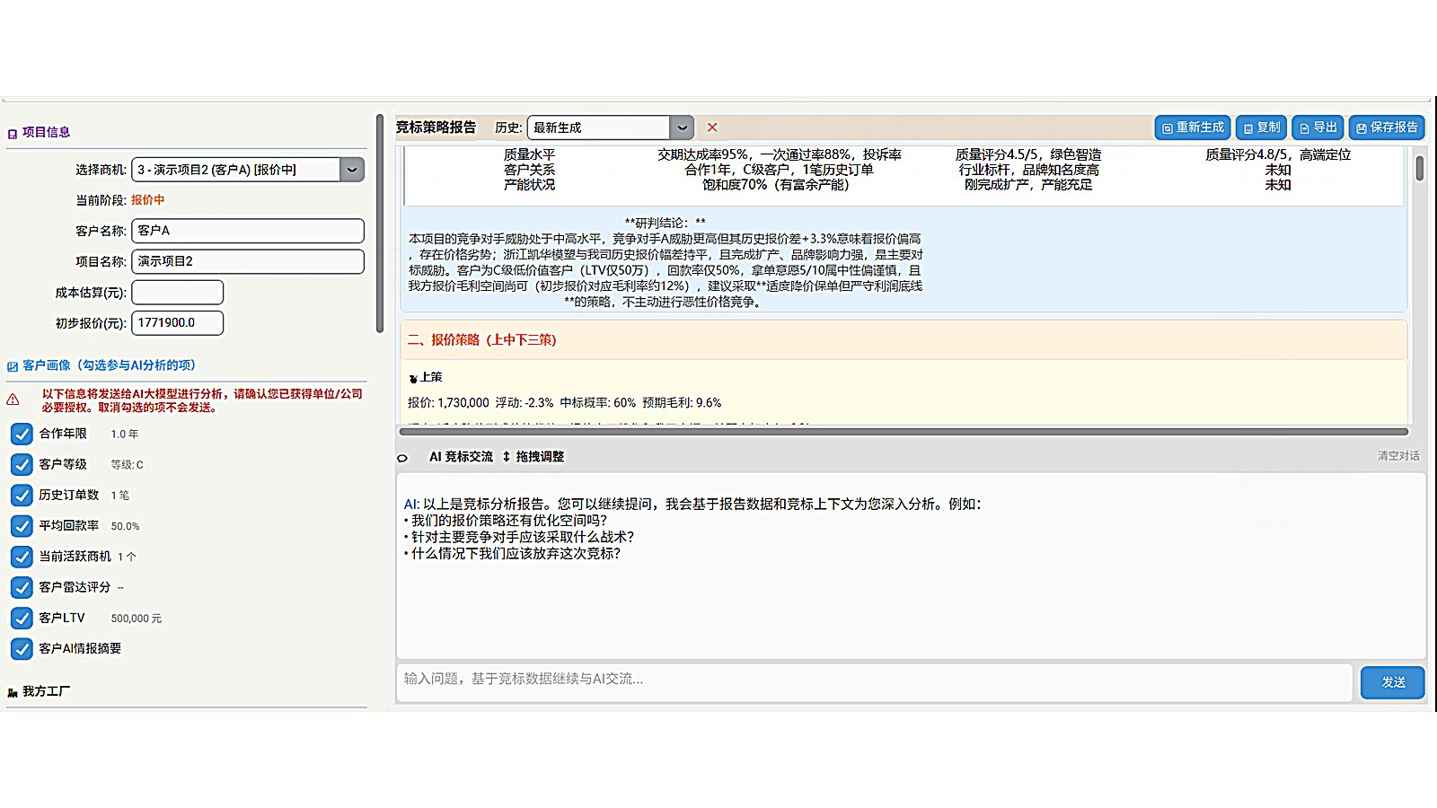Viewport: 1437px width, 808px height.
Task: Click the 我们的报价策略还有优化空间吗 suggestion
Action: coord(508,521)
